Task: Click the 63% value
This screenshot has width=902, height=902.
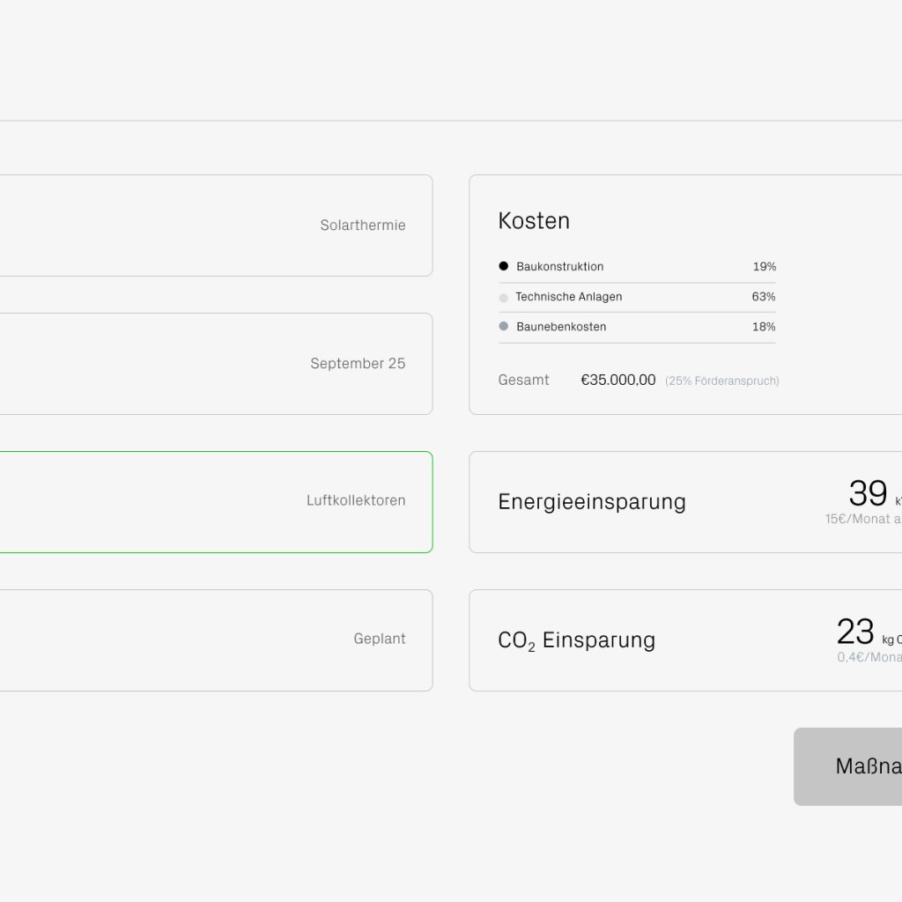Action: pos(764,297)
